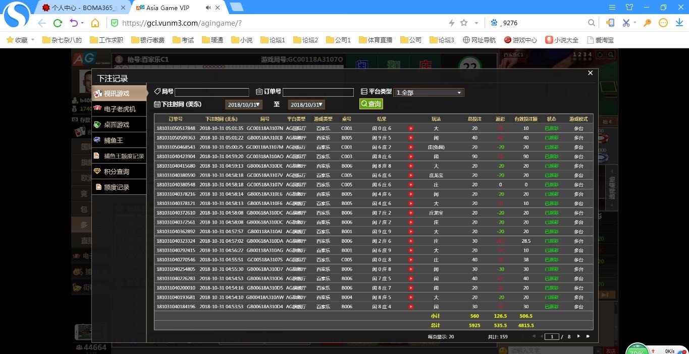Play replay for order 181031040378216

pos(410,194)
